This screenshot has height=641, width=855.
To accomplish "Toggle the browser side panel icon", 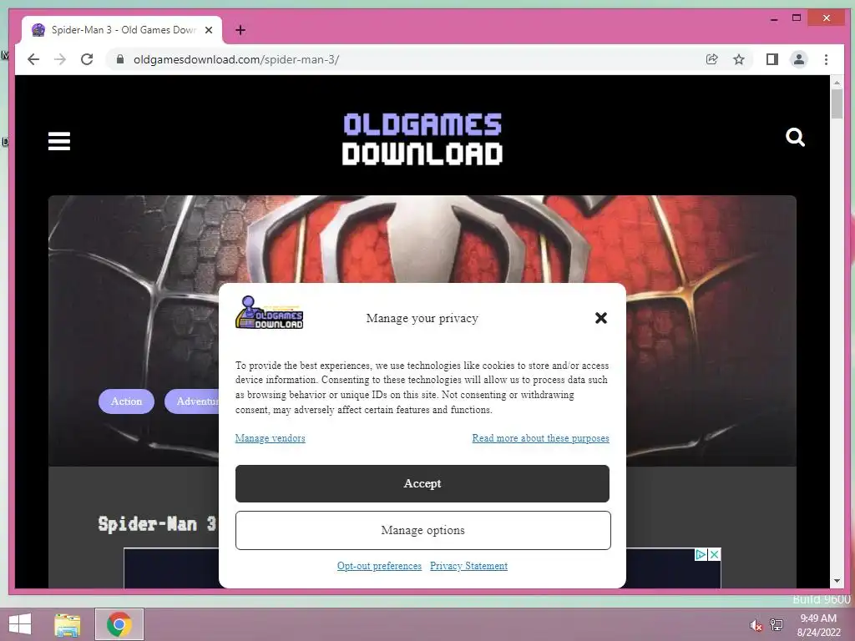I will coord(772,59).
